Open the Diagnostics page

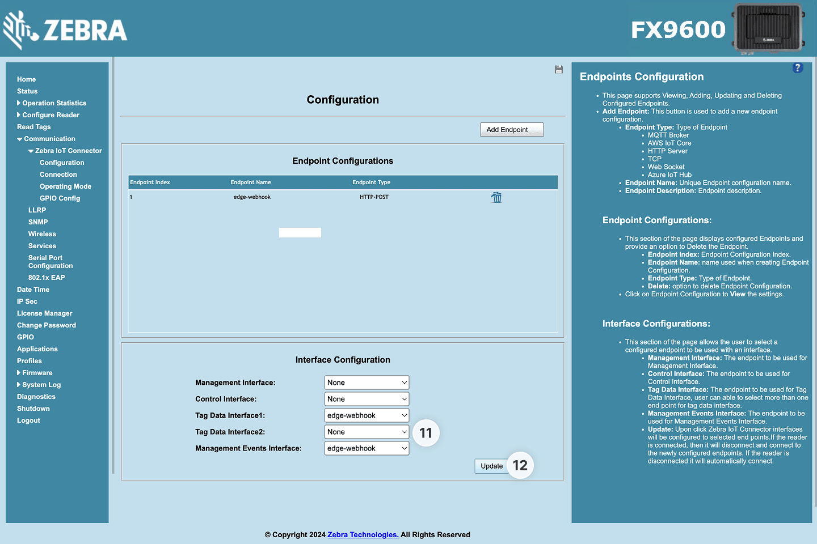36,397
